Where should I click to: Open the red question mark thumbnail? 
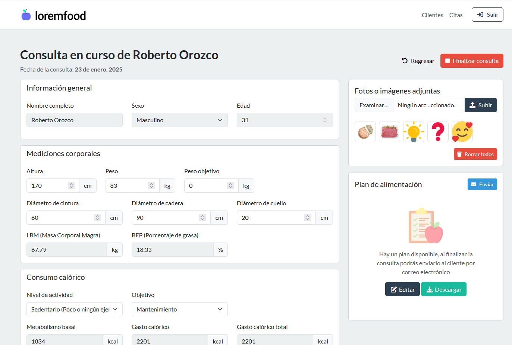[438, 132]
